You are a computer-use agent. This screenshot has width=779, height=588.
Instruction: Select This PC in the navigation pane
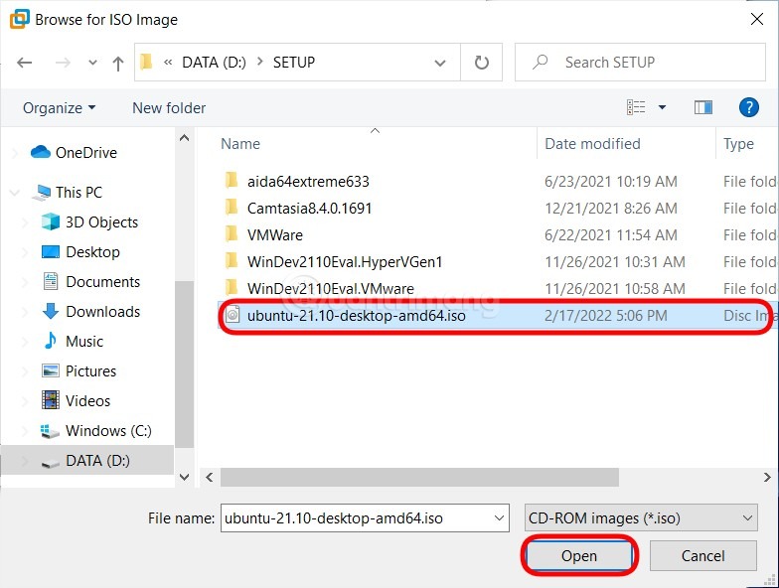point(78,193)
